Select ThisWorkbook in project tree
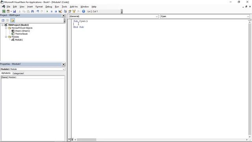The width and height of the screenshot is (252, 142). pos(21,34)
